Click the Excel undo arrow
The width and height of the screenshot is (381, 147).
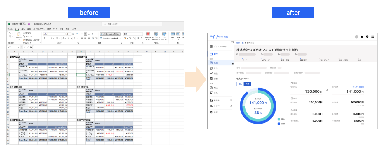10,33
